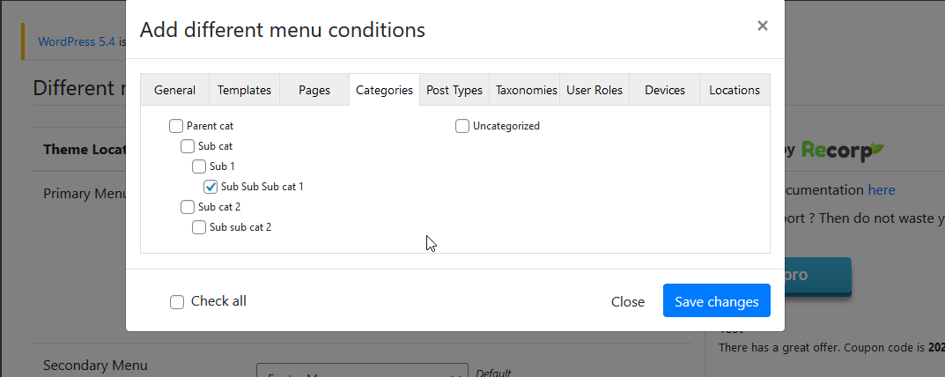945x377 pixels.
Task: Click the 'Sub Sub Sub cat 1' label
Action: 262,187
